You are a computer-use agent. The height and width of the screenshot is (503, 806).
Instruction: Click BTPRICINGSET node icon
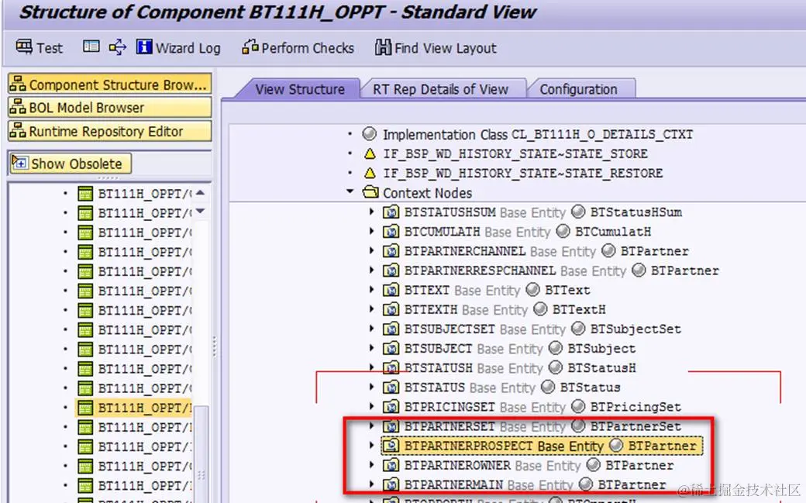(391, 407)
